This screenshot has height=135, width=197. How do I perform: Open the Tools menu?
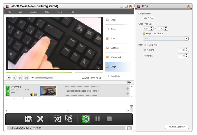tap(60, 12)
